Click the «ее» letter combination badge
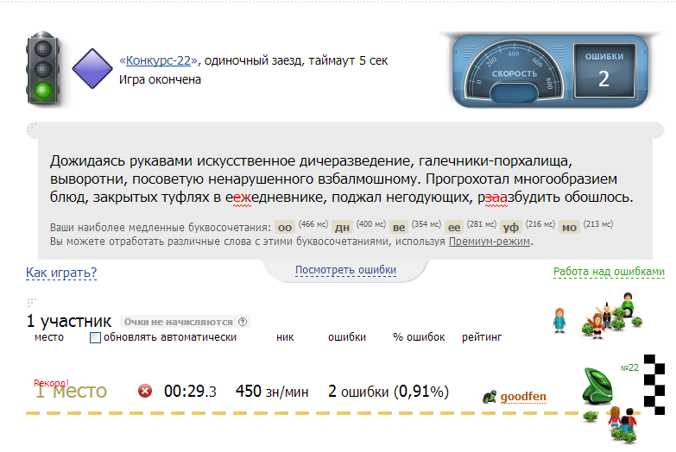This screenshot has width=676, height=452. [x=454, y=227]
